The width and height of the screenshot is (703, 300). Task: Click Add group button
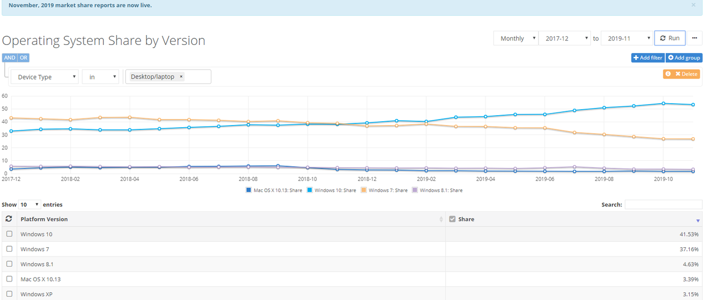[x=684, y=58]
